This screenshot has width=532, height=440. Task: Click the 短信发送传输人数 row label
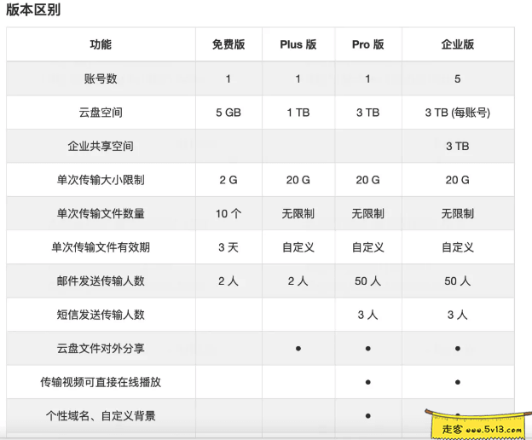click(101, 315)
